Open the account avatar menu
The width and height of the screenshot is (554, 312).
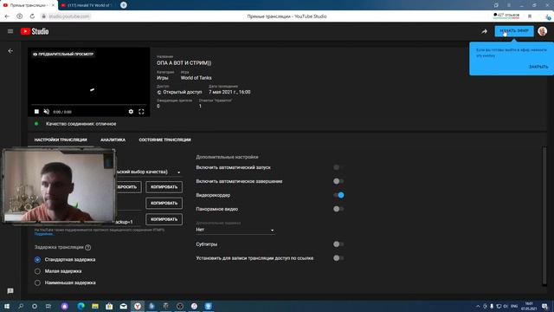[x=543, y=31]
